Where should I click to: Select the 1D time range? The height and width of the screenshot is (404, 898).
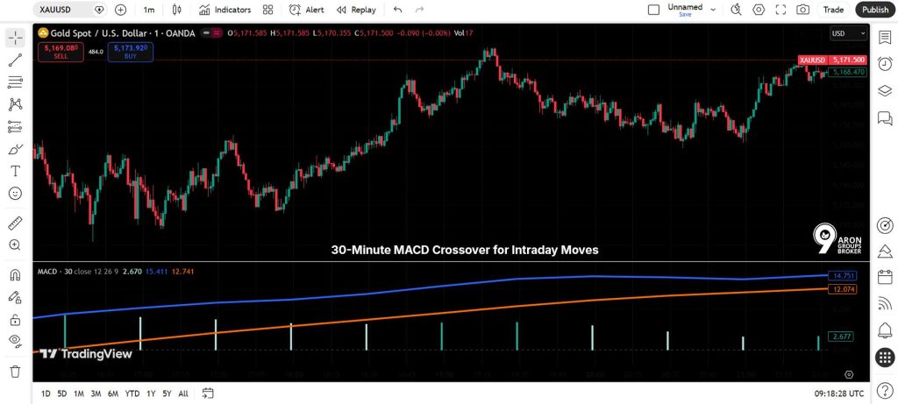(46, 393)
